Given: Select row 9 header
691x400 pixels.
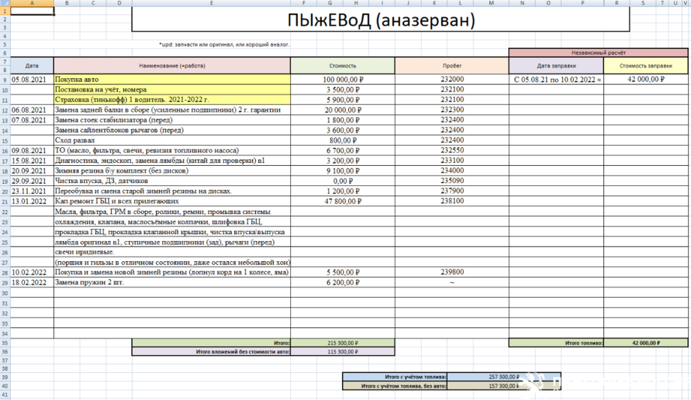Looking at the screenshot, I should click(x=5, y=79).
